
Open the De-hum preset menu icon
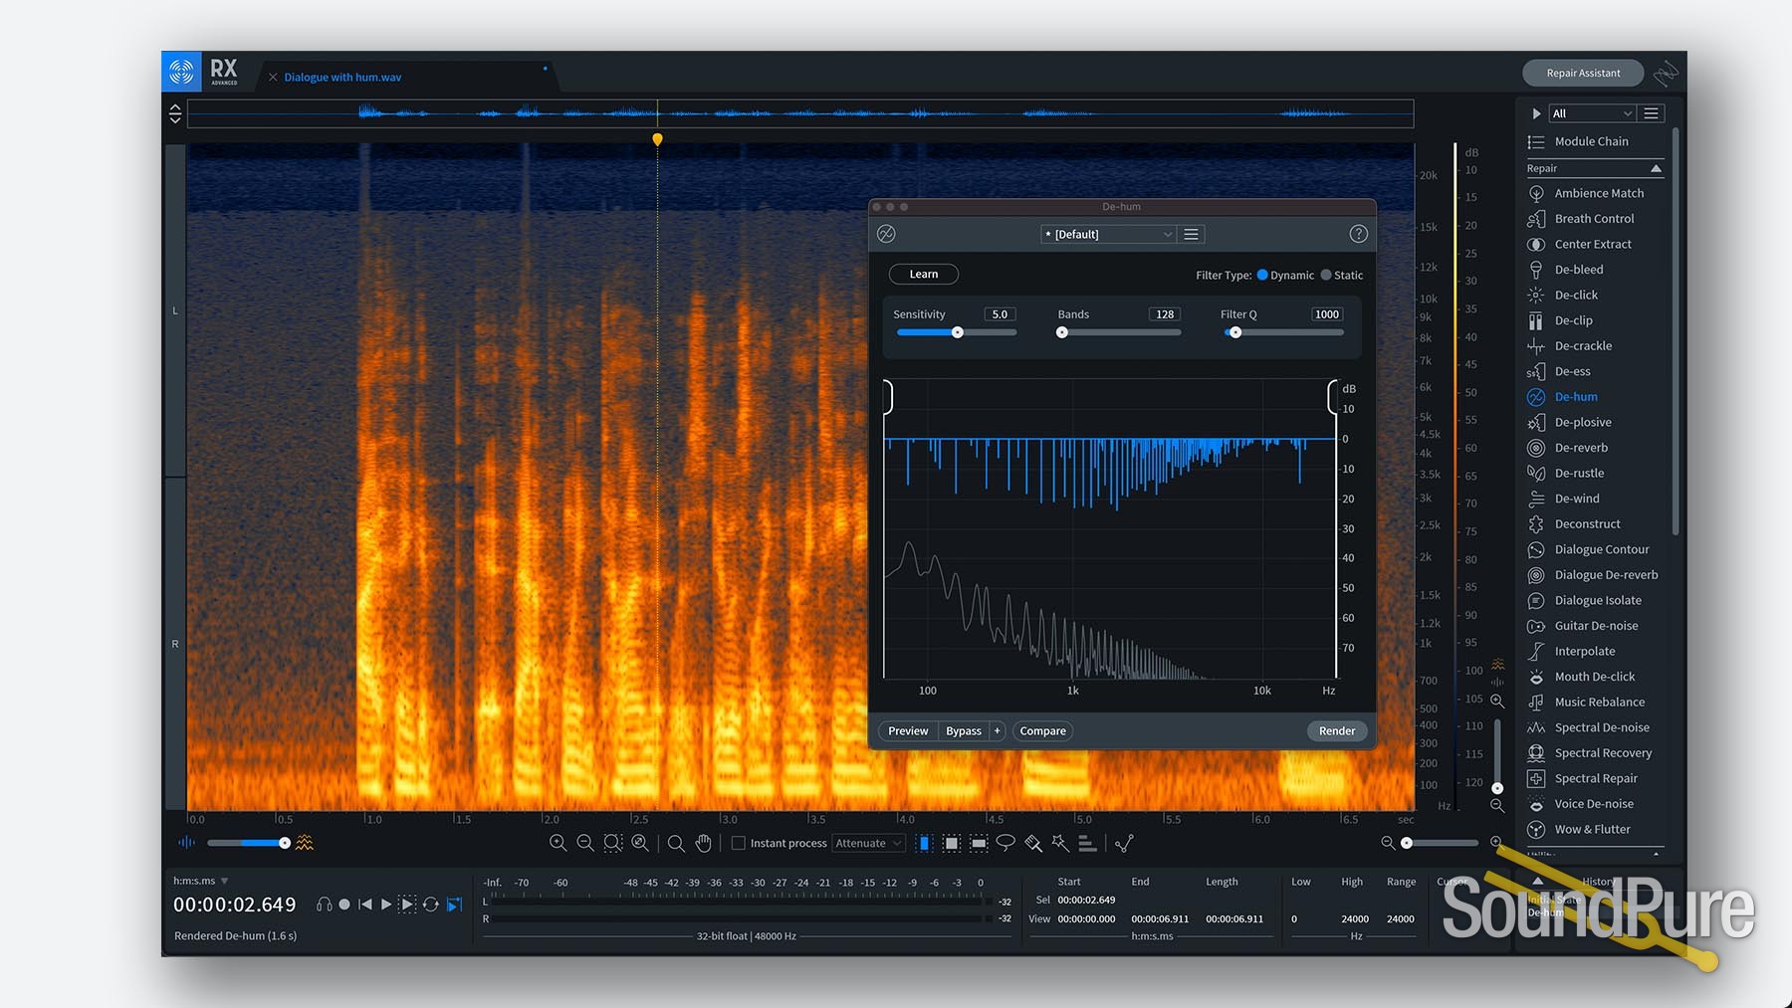(x=1191, y=234)
